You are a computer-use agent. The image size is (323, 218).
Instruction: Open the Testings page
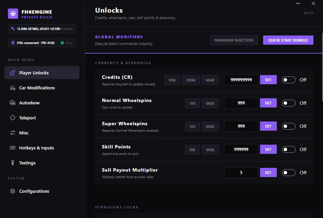42,163
